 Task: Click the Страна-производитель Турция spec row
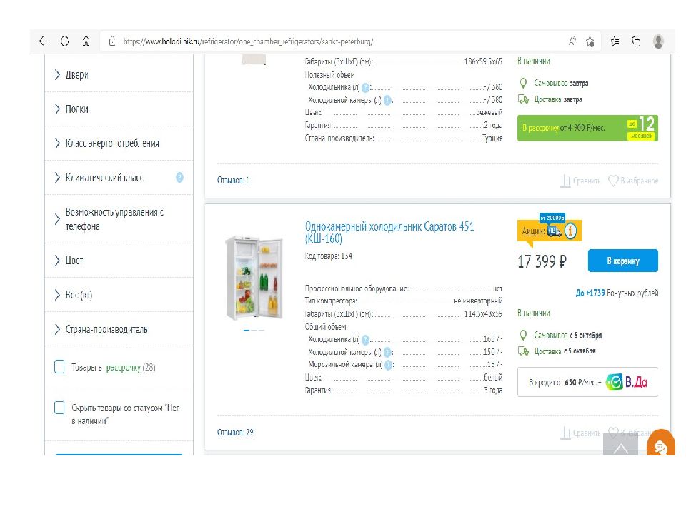coord(404,138)
